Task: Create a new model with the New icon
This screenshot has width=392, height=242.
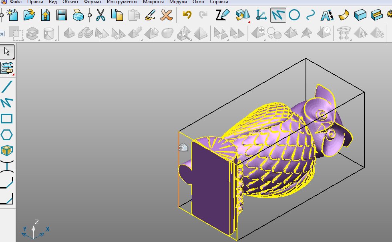Action: tap(12, 15)
